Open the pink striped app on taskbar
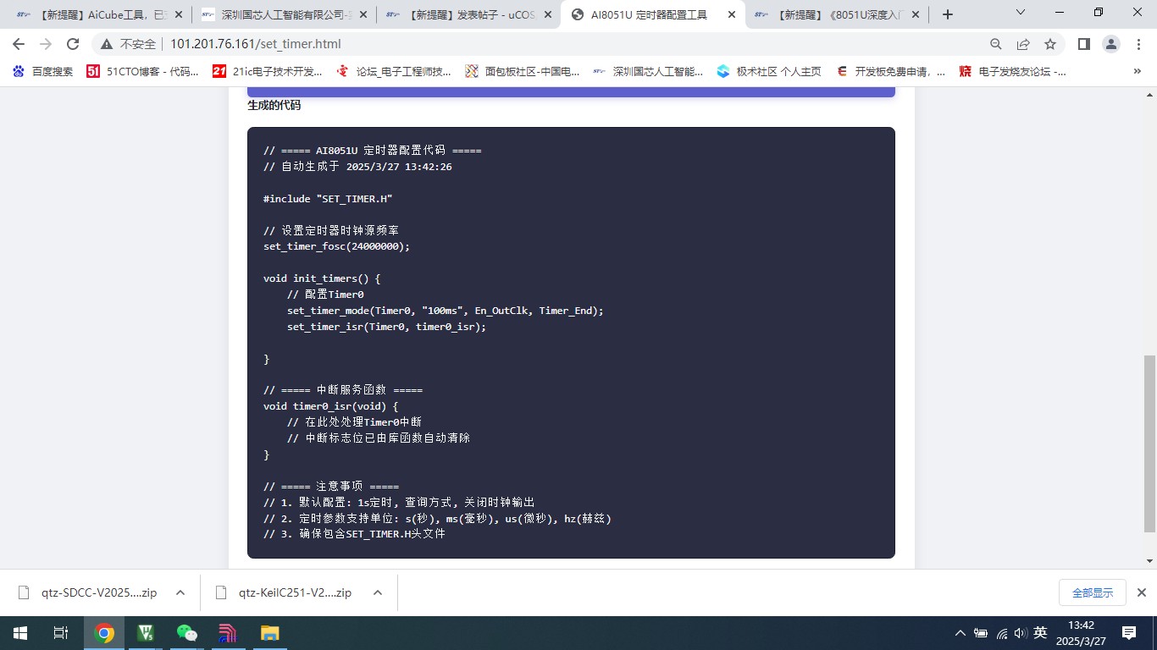 pos(228,633)
